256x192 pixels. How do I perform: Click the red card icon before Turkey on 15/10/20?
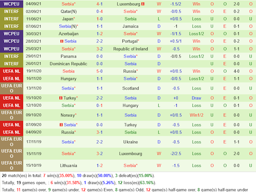(61, 98)
